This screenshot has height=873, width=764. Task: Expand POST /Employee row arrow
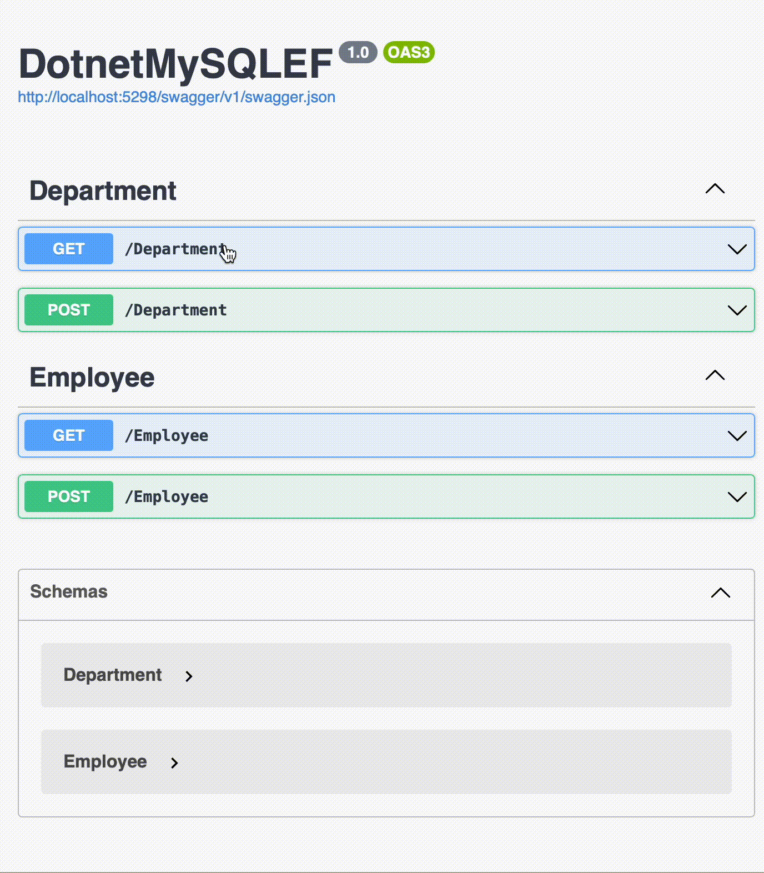(737, 497)
